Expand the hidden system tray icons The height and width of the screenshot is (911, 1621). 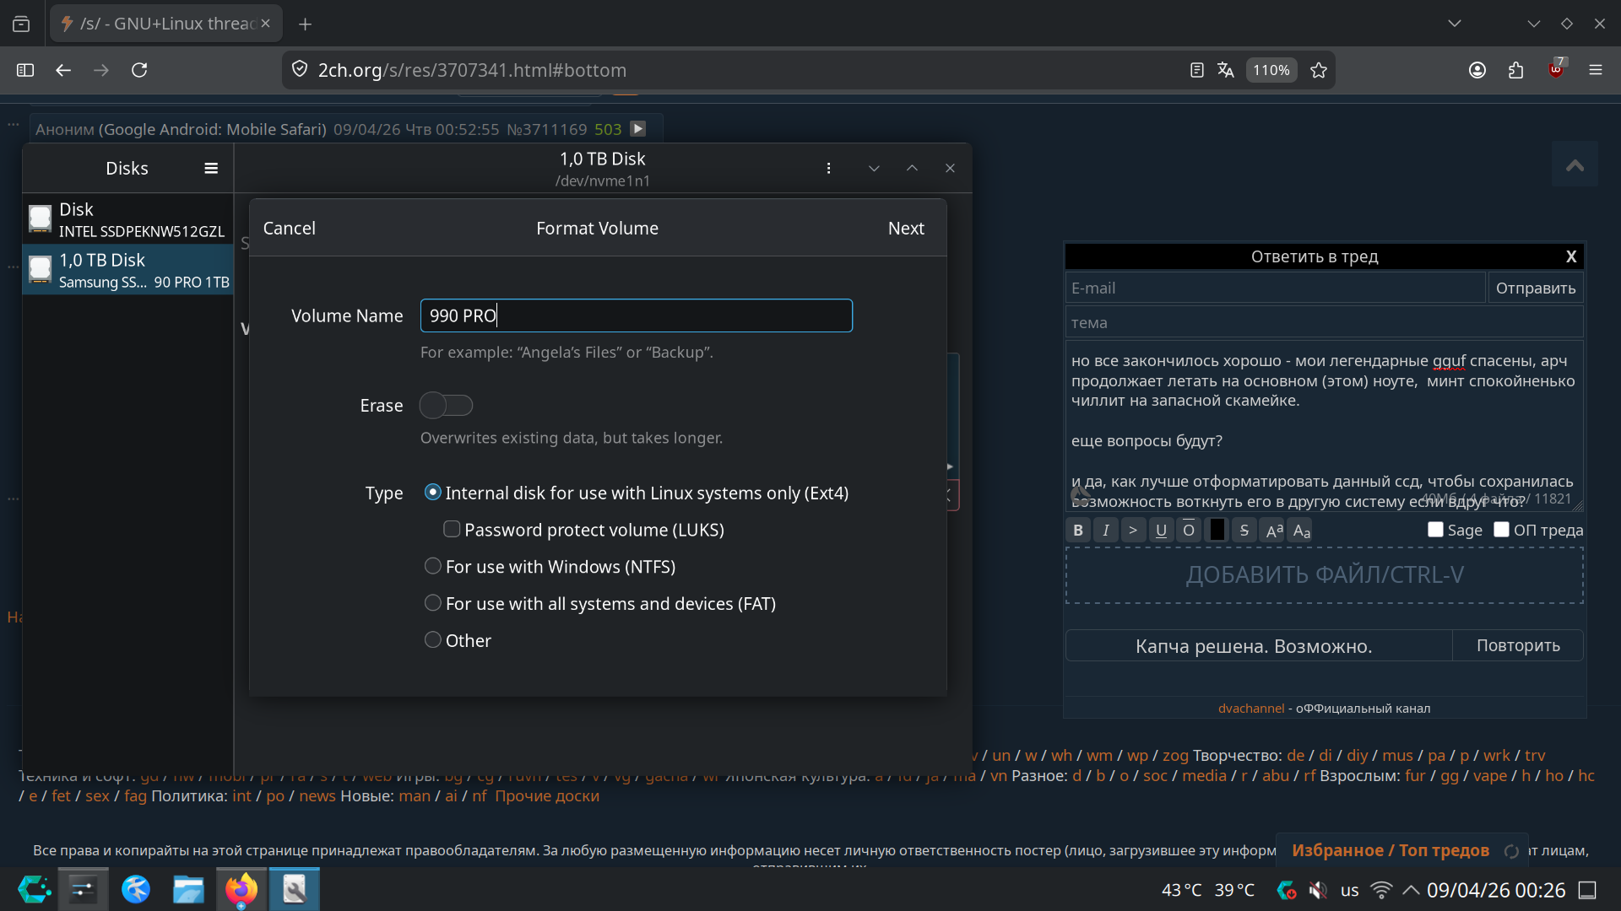coord(1411,890)
